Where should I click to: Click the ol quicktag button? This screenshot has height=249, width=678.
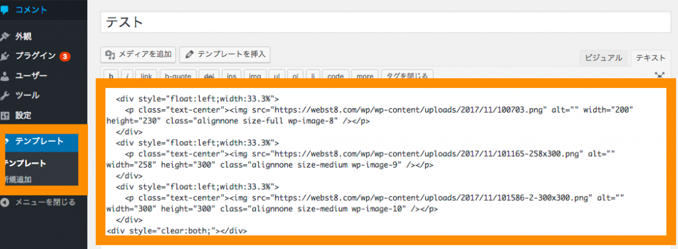tap(295, 75)
